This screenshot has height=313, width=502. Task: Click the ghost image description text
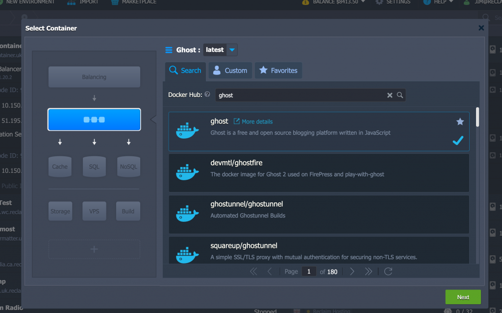(x=301, y=133)
